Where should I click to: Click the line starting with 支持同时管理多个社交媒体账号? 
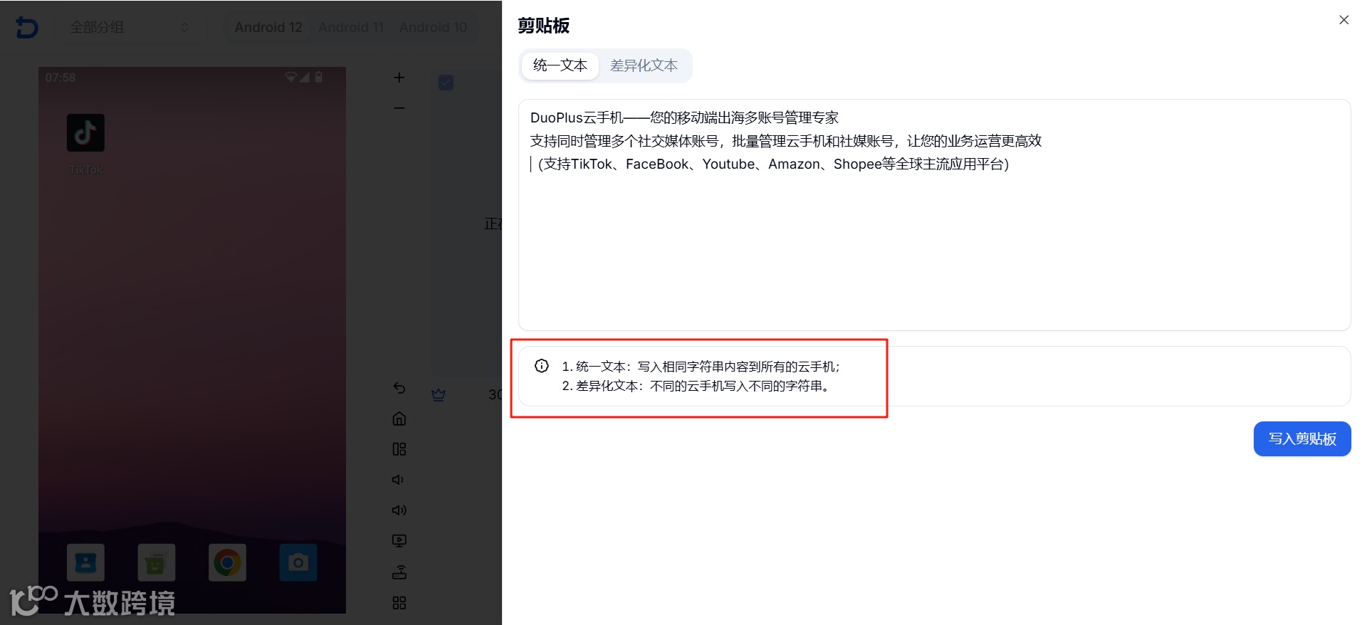[786, 141]
